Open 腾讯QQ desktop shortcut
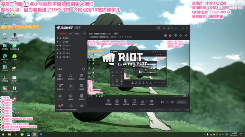 (14, 68)
